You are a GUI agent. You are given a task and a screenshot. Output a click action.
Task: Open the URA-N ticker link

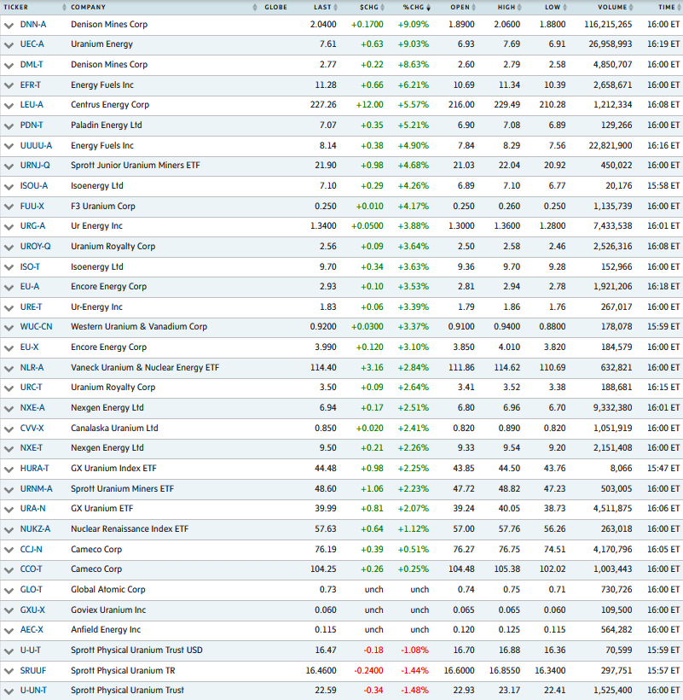pos(33,509)
